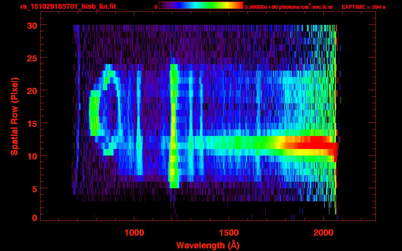The width and height of the screenshot is (402, 251).
Task: Click the y-axis tick label 30
Action: click(32, 25)
